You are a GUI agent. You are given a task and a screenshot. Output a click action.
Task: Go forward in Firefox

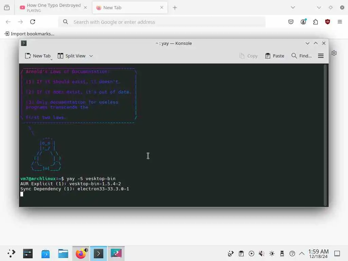click(20, 22)
